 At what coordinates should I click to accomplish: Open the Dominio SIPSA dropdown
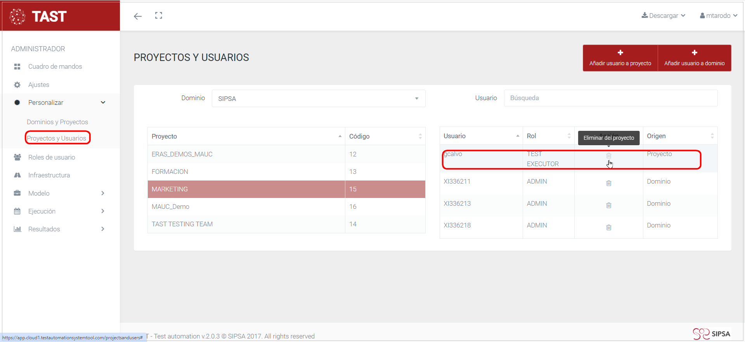pyautogui.click(x=318, y=99)
